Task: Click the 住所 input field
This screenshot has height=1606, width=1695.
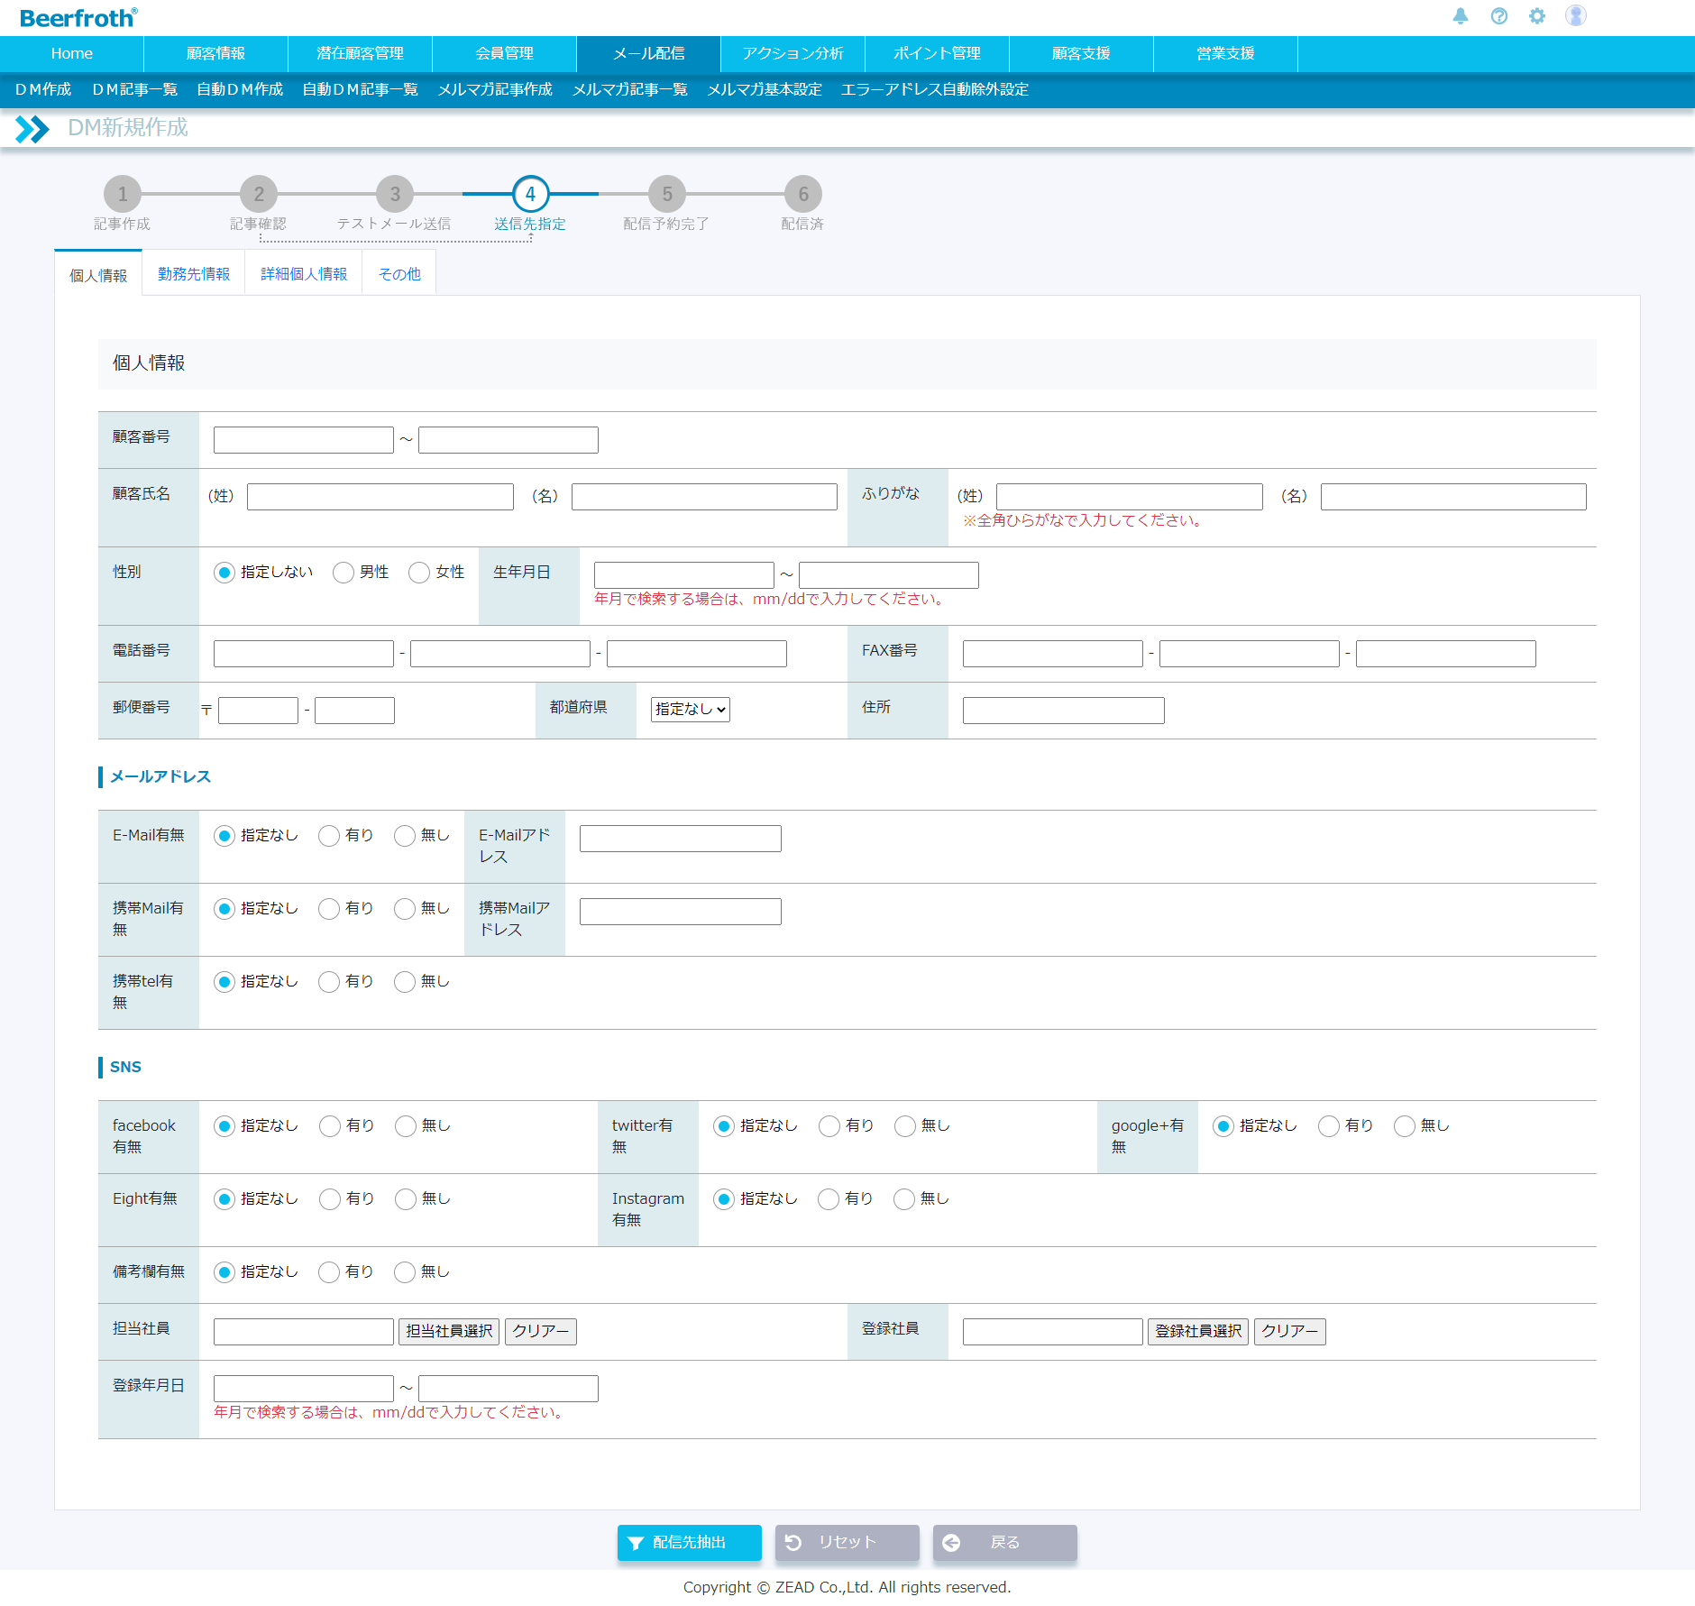Action: [x=1063, y=711]
